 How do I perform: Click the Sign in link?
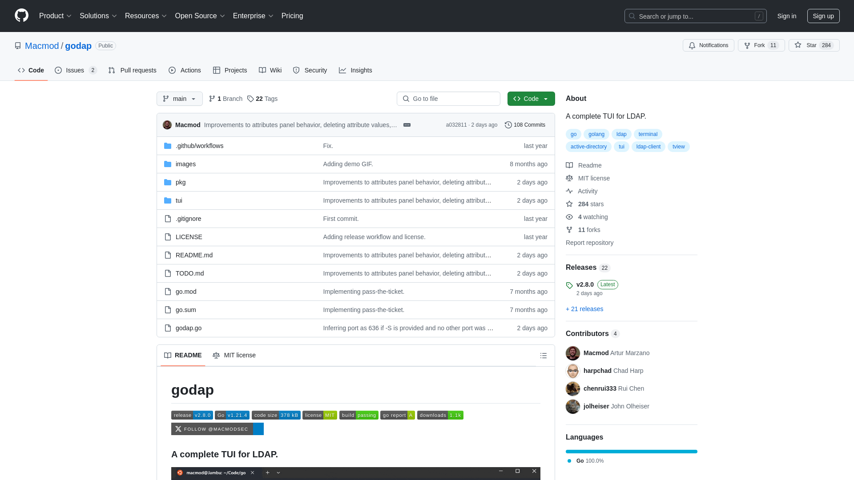click(787, 16)
